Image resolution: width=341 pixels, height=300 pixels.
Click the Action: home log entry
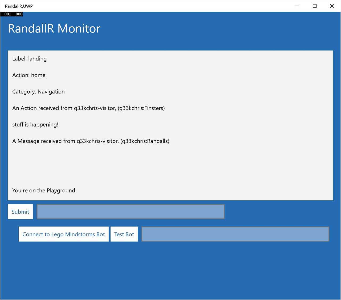pyautogui.click(x=29, y=75)
